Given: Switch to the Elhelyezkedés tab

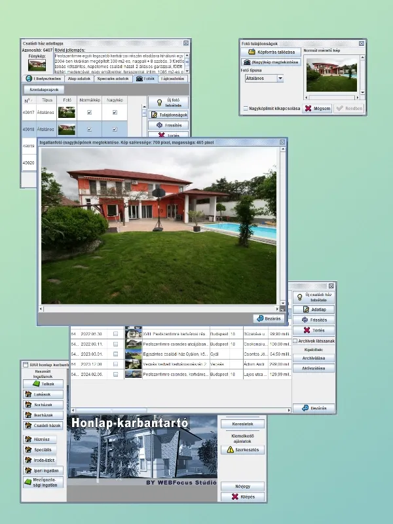Looking at the screenshot, I should pos(43,79).
